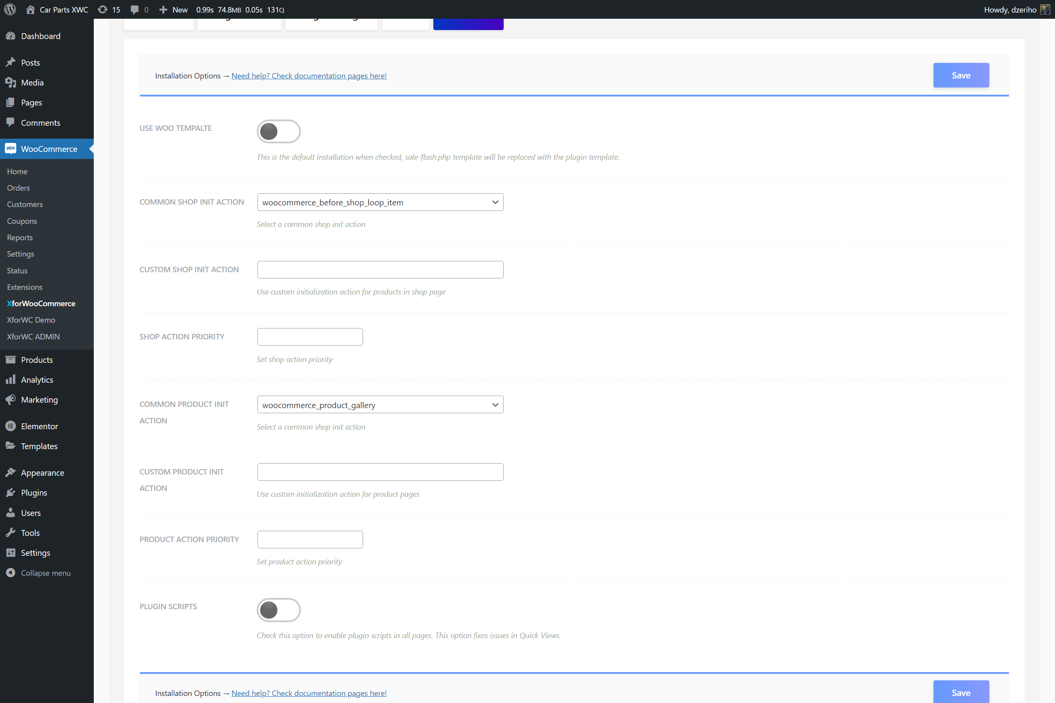The image size is (1055, 703).
Task: Collapse the admin menu
Action: pyautogui.click(x=45, y=573)
